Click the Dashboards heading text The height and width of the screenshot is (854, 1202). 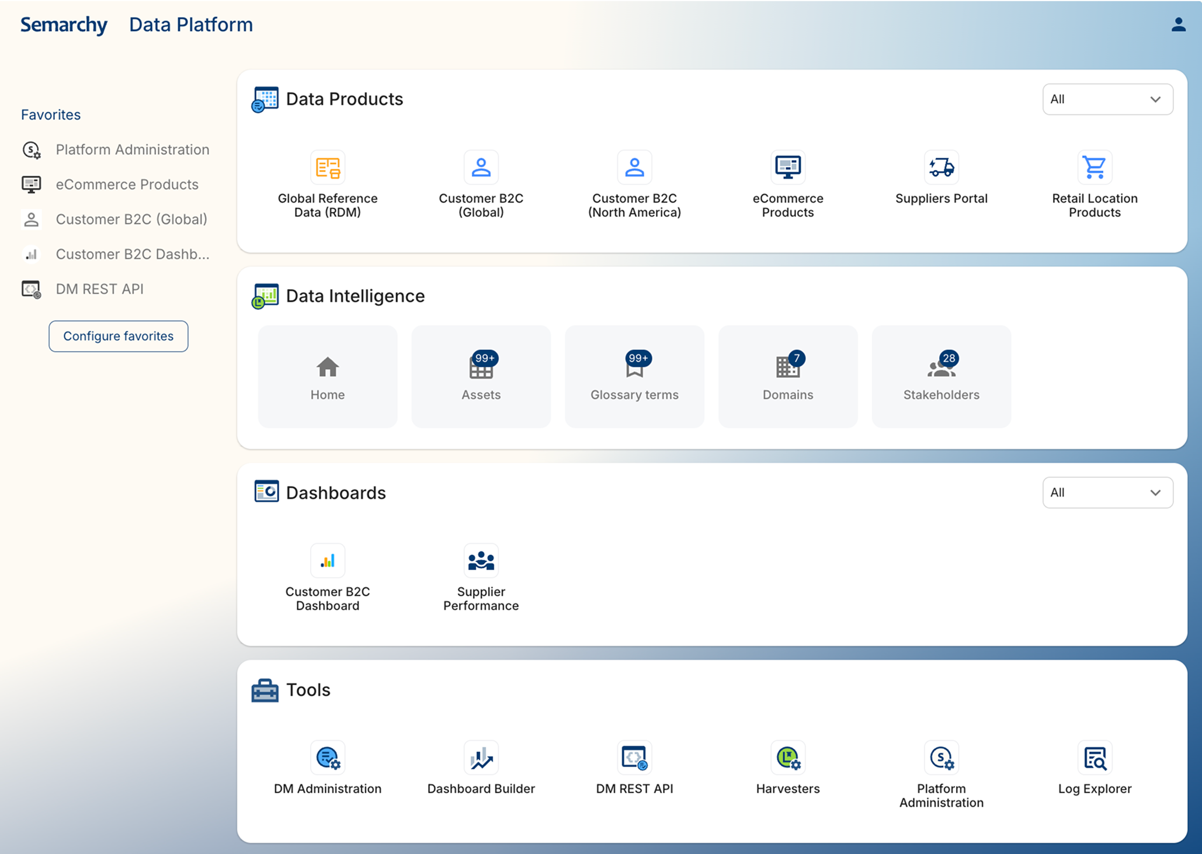pos(336,493)
